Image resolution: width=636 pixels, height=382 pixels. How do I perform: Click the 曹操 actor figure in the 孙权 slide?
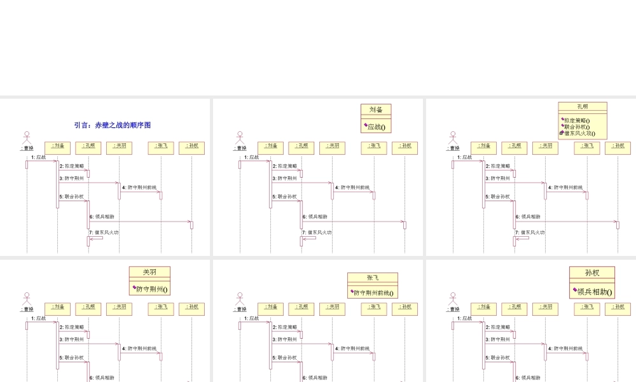coord(453,299)
